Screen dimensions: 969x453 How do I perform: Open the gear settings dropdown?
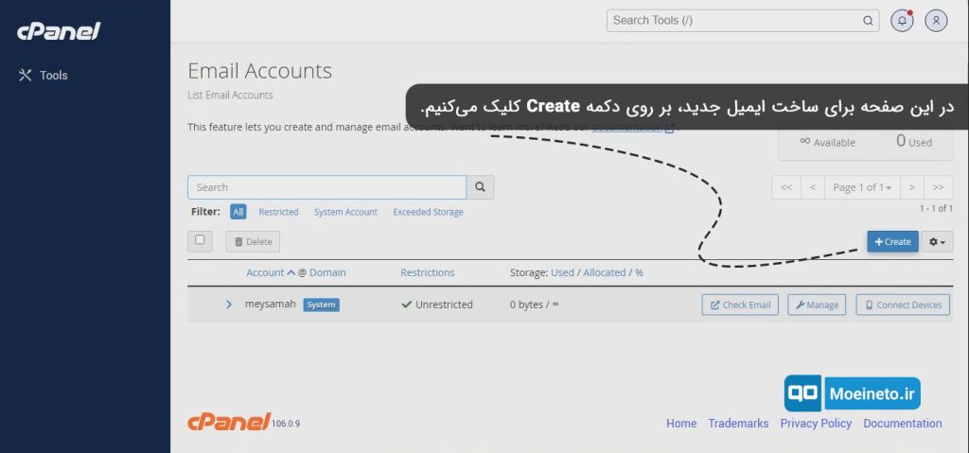938,242
